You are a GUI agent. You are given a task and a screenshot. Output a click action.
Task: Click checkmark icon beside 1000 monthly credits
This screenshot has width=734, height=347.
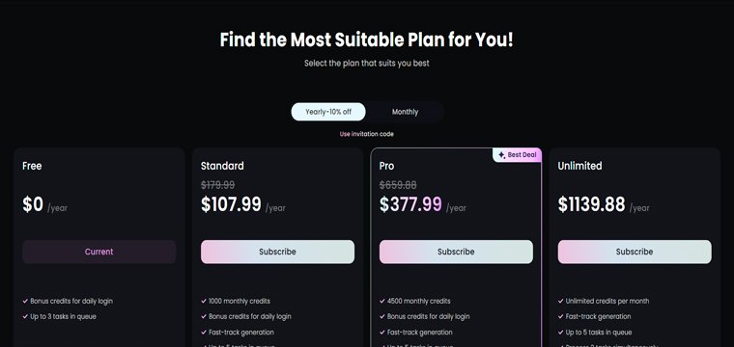coord(204,302)
